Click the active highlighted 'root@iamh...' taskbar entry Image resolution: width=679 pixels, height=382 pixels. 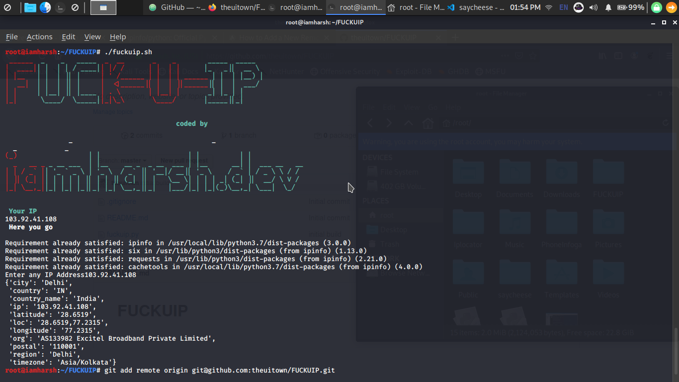coord(355,7)
